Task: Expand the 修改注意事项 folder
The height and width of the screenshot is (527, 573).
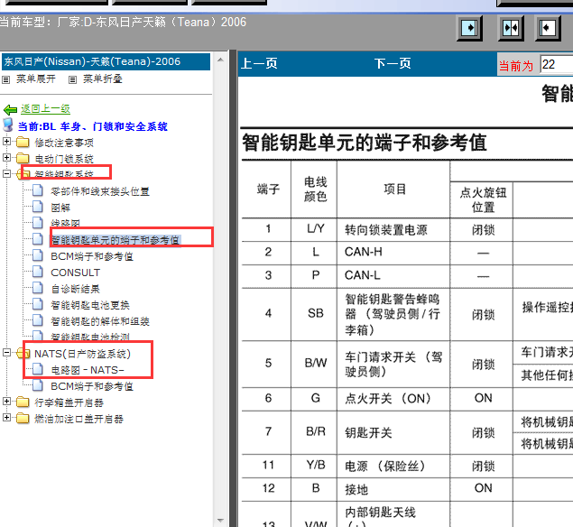Action: (x=6, y=141)
